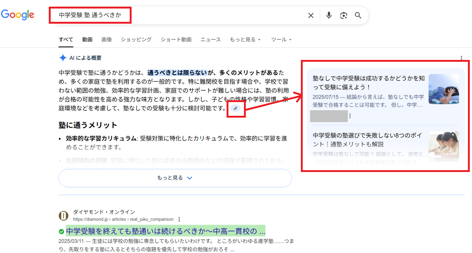Open the ツール dropdown menu
This screenshot has width=472, height=253.
point(281,40)
